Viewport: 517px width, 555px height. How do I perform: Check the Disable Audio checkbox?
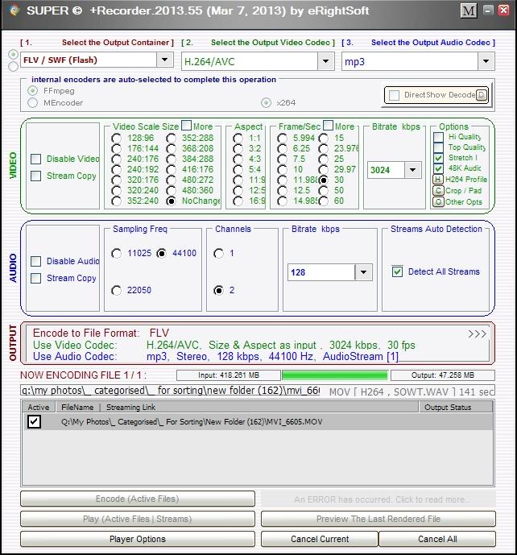click(x=35, y=261)
